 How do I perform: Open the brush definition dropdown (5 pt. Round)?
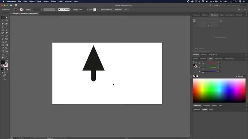[71, 10]
